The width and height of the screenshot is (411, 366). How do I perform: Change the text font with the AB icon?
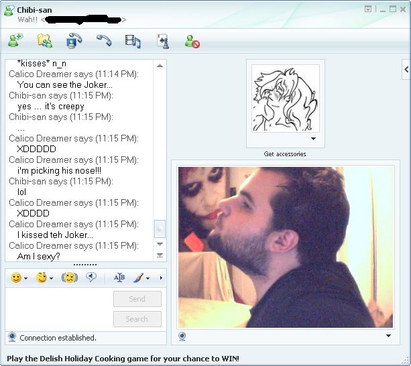[119, 278]
